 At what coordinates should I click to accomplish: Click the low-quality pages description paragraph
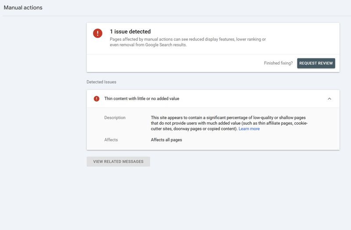(x=229, y=123)
